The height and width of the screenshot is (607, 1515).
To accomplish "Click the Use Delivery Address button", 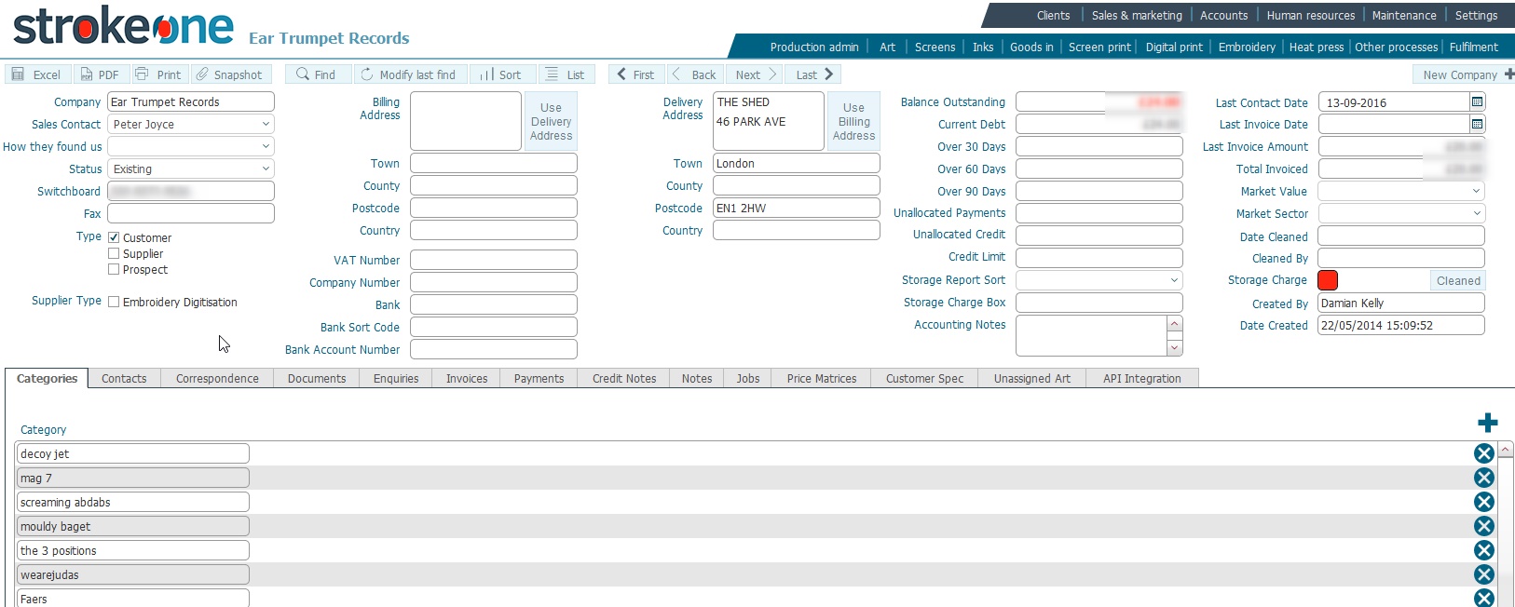I will point(551,122).
